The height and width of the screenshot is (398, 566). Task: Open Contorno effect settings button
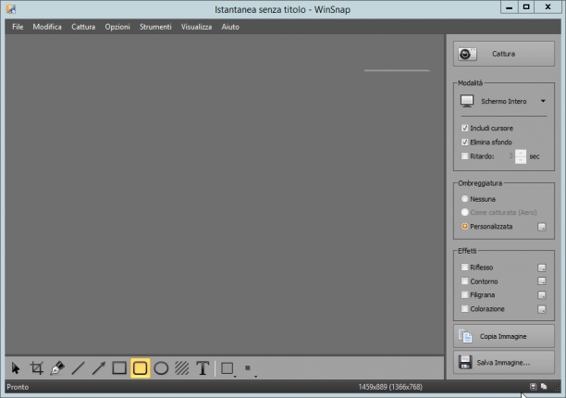point(542,281)
